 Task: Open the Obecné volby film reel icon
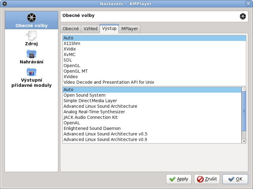(x=31, y=18)
